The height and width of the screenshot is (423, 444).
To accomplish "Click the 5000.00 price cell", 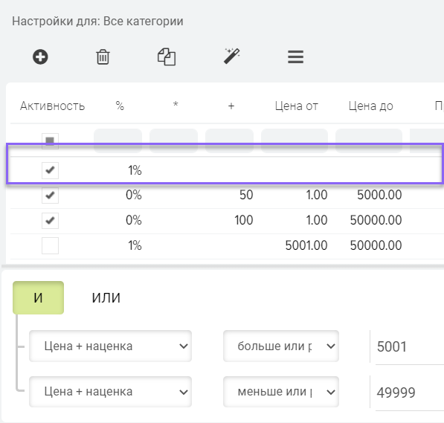I will (x=379, y=195).
